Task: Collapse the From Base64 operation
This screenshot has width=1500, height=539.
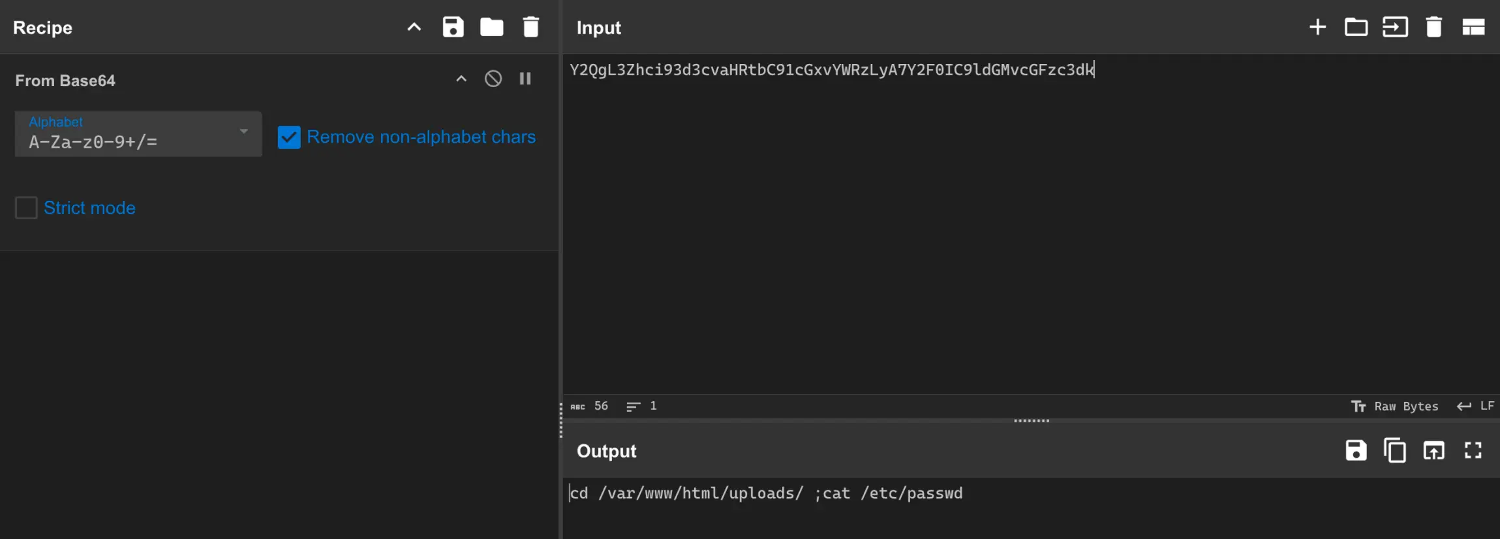Action: click(x=461, y=79)
